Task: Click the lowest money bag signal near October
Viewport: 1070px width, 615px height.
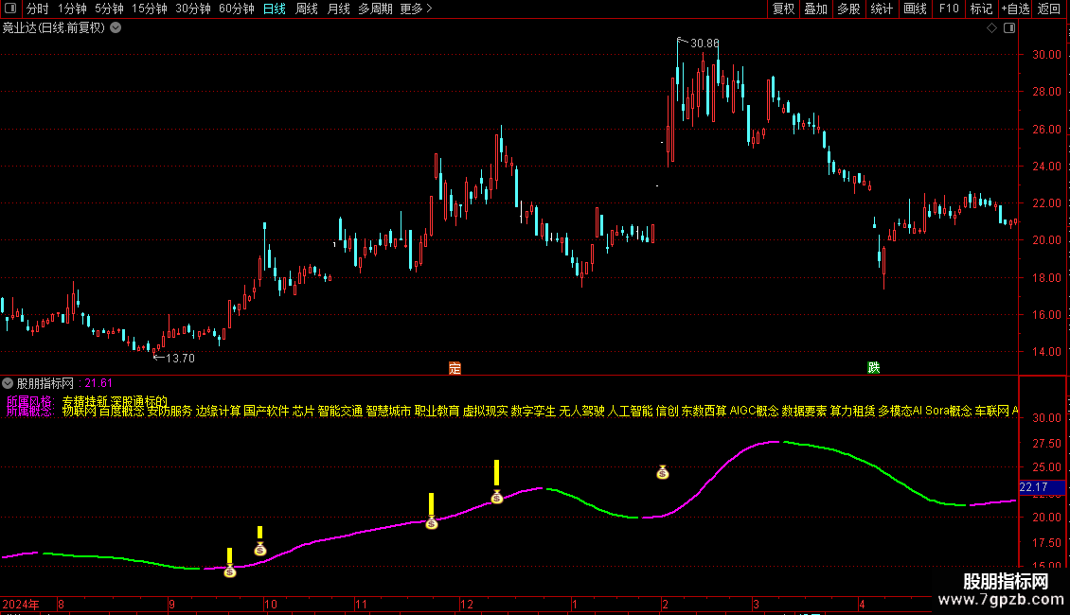Action: click(229, 571)
